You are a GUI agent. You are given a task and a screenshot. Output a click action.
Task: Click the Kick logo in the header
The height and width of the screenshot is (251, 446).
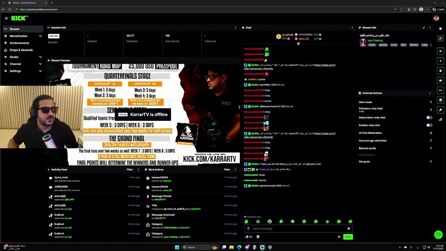(x=20, y=18)
